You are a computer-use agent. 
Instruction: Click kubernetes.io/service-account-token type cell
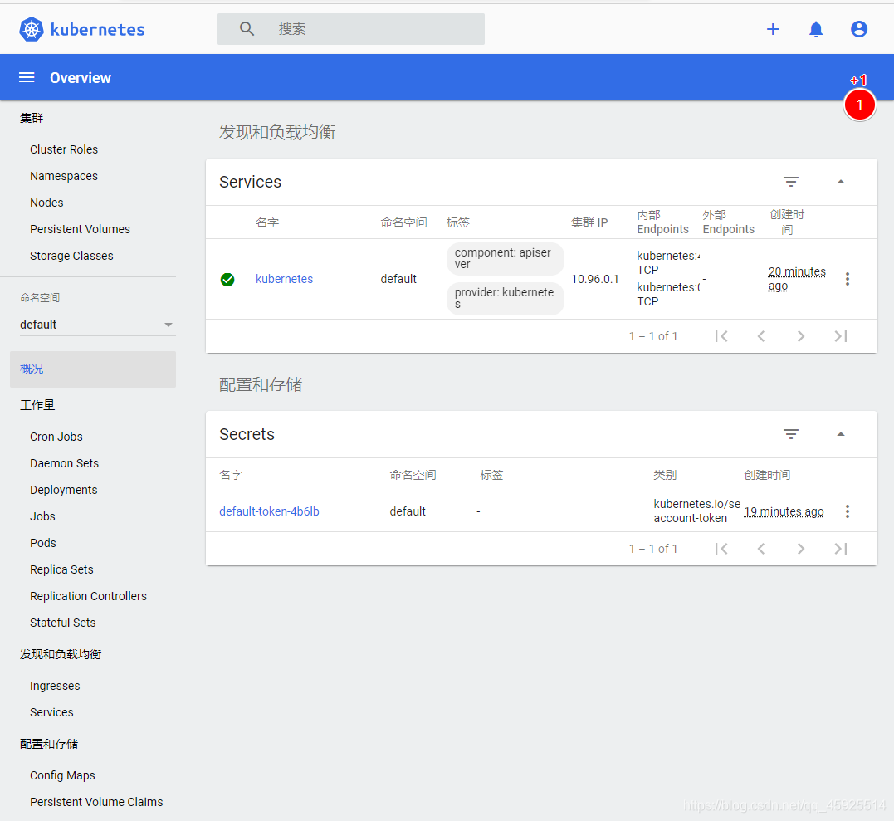pos(696,511)
